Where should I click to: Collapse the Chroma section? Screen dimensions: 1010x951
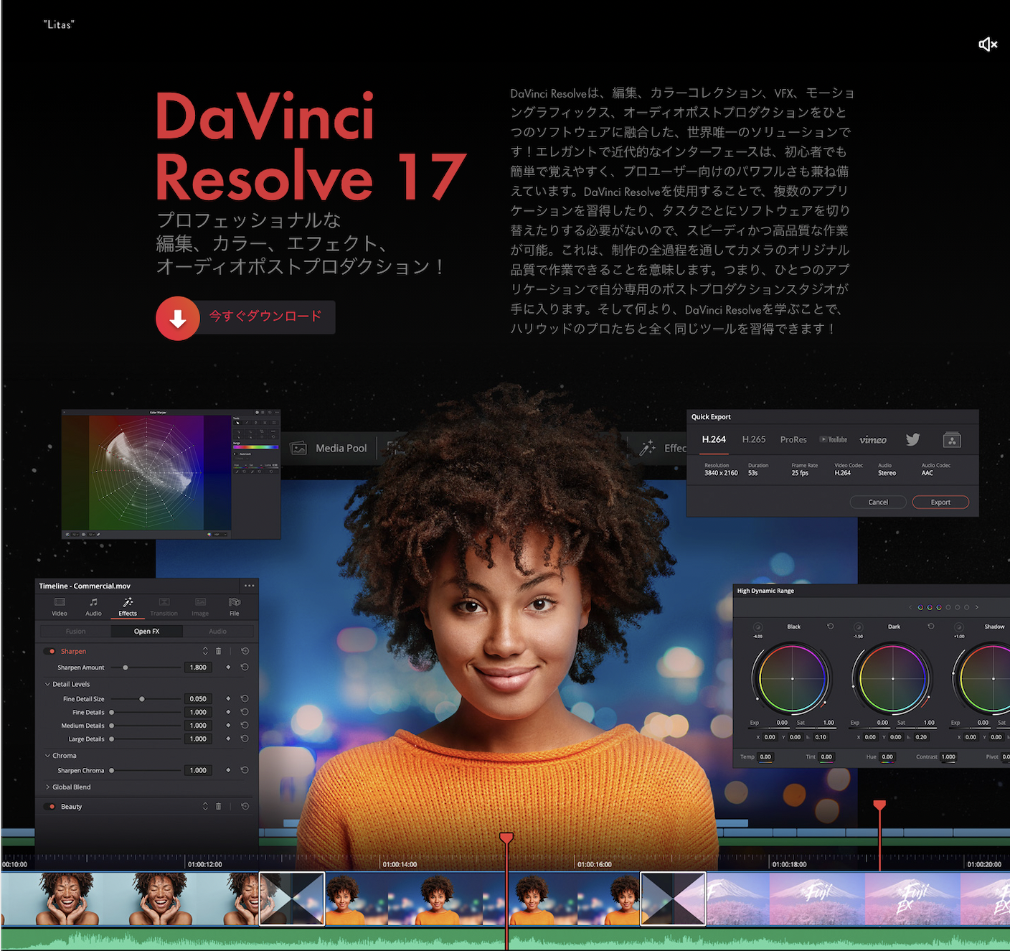coord(47,755)
